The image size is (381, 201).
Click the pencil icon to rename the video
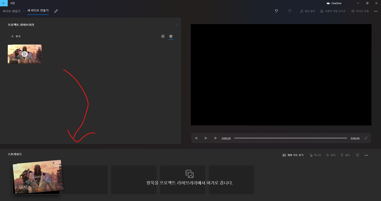(x=56, y=11)
